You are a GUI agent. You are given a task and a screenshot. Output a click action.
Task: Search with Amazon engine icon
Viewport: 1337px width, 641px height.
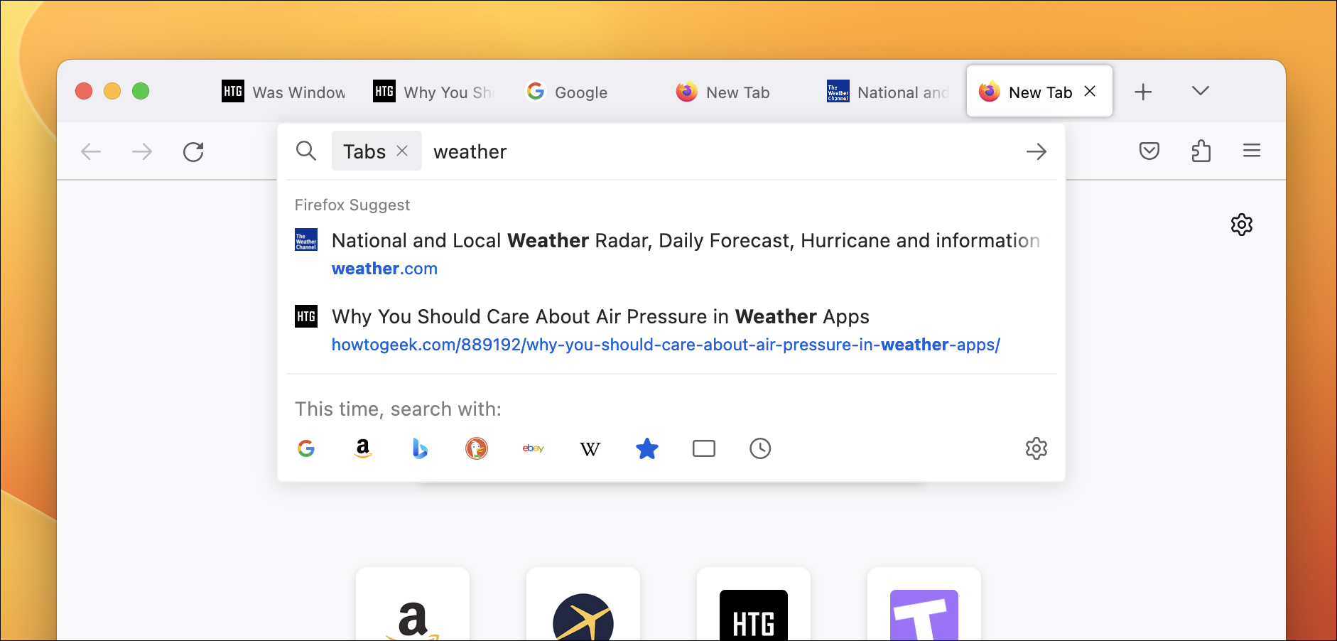pyautogui.click(x=363, y=448)
